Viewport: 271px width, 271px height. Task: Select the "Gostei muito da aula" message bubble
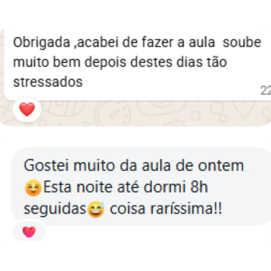click(x=141, y=186)
